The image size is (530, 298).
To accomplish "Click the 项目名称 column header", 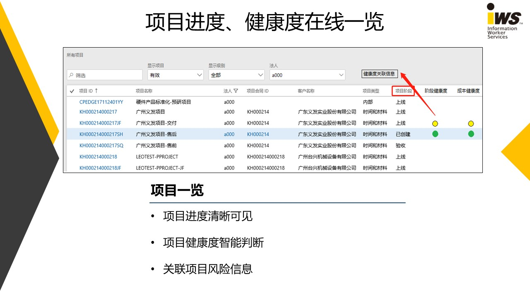I will pyautogui.click(x=144, y=91).
